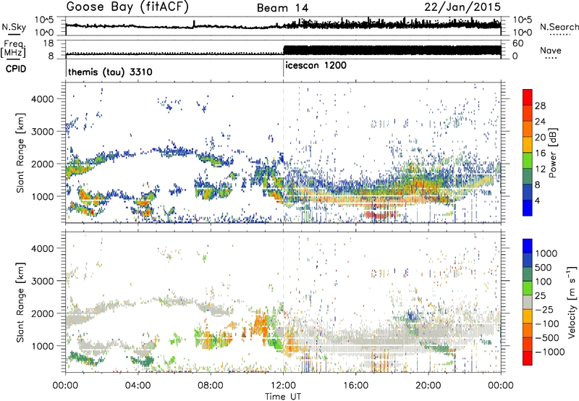The height and width of the screenshot is (401, 579).
Task: Click the bright blue bottom segment of the power colorbar
Action: click(x=528, y=208)
